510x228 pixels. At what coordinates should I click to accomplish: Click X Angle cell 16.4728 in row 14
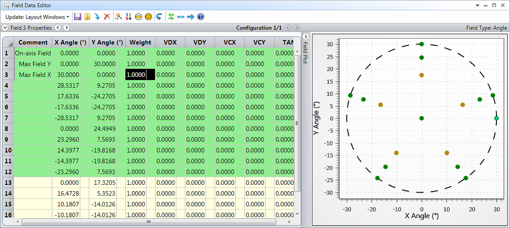click(70, 193)
